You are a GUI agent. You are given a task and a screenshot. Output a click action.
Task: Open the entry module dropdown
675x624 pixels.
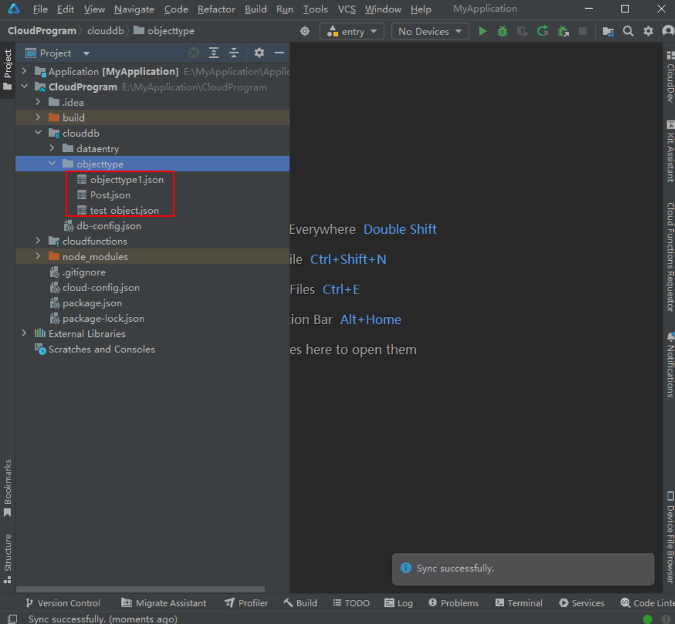[352, 31]
